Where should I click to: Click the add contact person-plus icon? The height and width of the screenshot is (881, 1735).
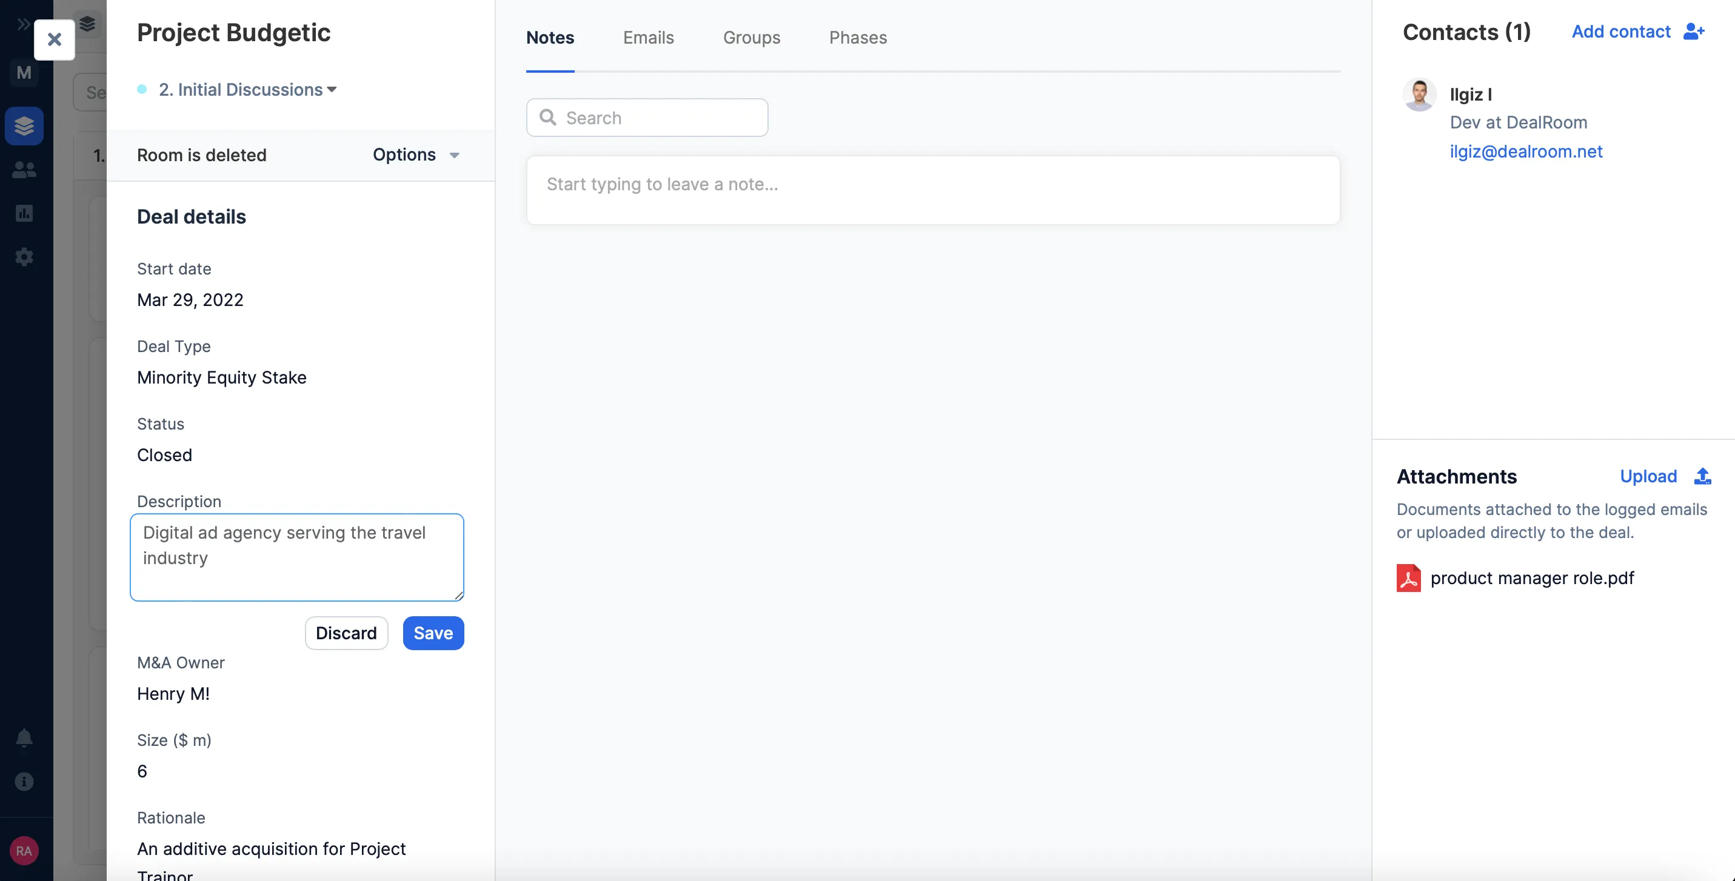pos(1693,32)
